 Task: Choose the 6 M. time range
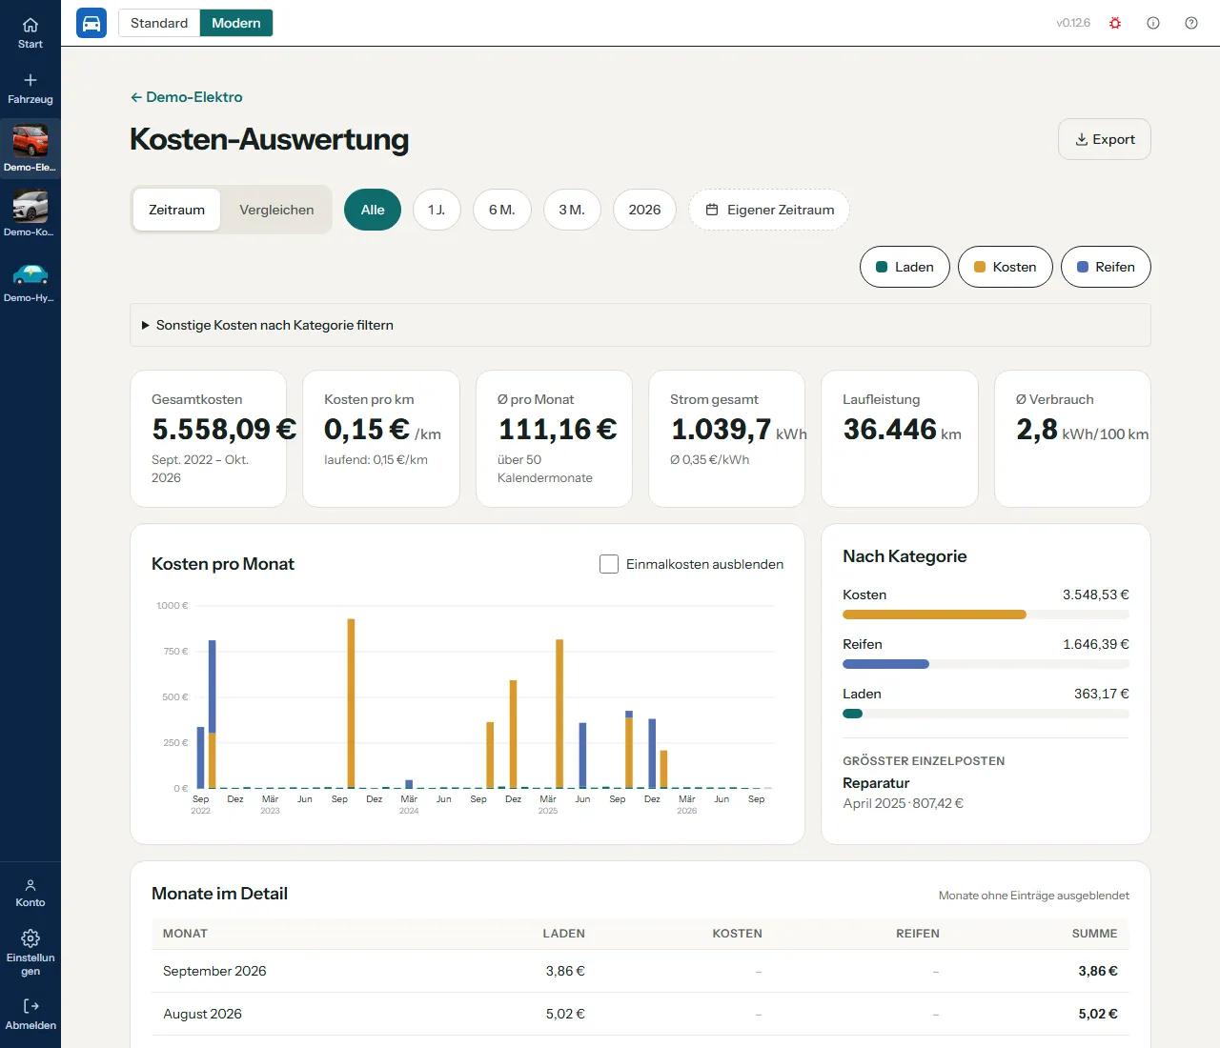coord(502,210)
